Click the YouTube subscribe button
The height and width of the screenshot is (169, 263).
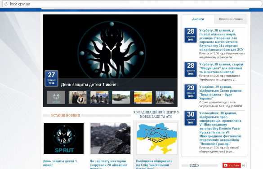(x=232, y=165)
